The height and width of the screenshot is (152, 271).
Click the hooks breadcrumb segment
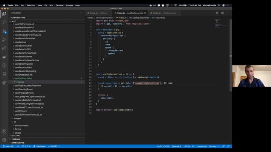tap(90, 18)
